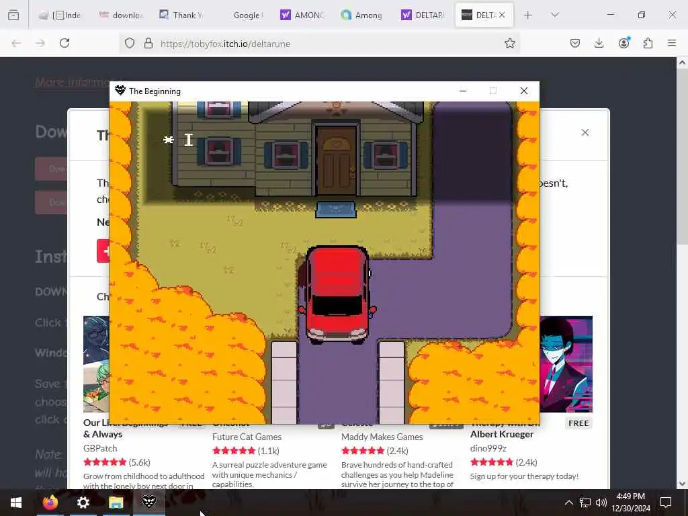This screenshot has height=516, width=688.
Task: Switch to the downloa tab
Action: click(120, 15)
